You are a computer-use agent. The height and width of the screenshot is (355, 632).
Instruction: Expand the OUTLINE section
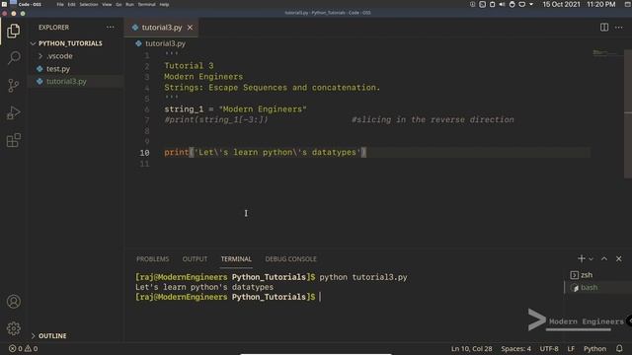[x=49, y=335]
